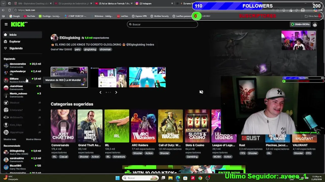Image resolution: width=325 pixels, height=182 pixels.
Task: Open offline channel Westcol
Action: [22, 103]
